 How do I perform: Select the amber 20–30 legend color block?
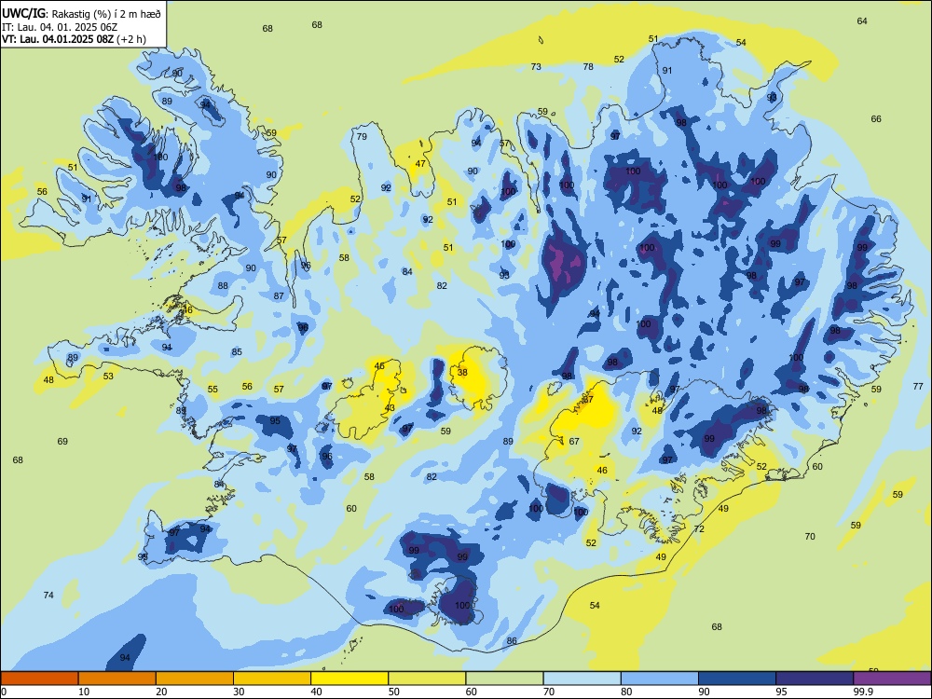[x=195, y=678]
